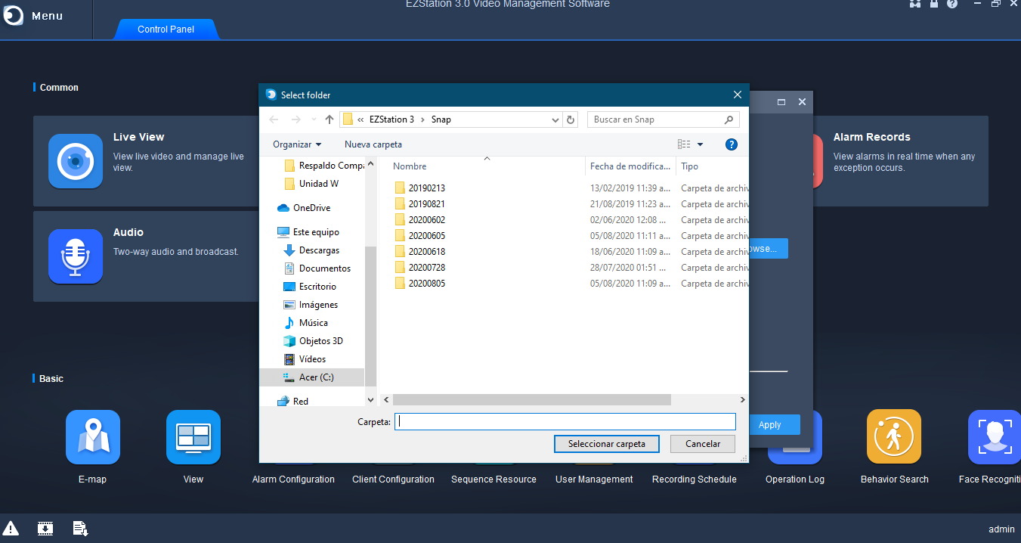Select the folder named 20200728
Viewport: 1021px width, 543px height.
point(427,268)
